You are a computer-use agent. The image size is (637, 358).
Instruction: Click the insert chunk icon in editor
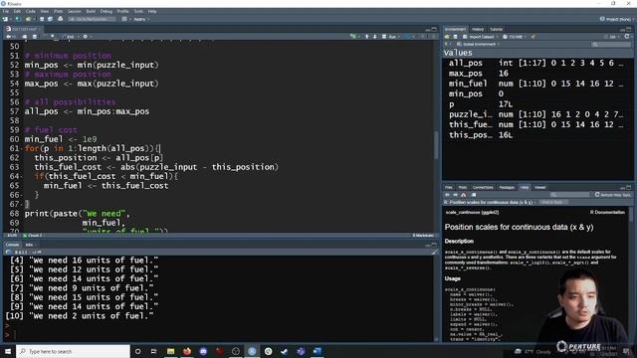(x=353, y=37)
